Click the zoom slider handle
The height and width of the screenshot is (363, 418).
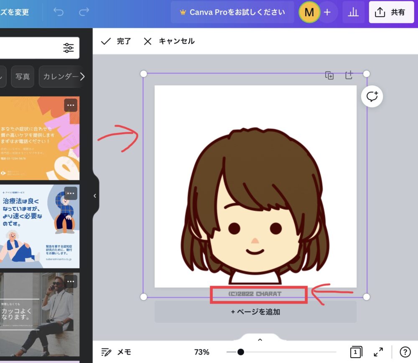(240, 352)
